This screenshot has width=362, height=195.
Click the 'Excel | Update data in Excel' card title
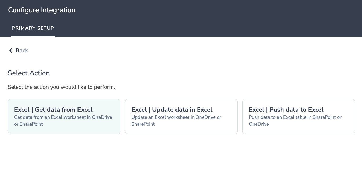tap(172, 110)
